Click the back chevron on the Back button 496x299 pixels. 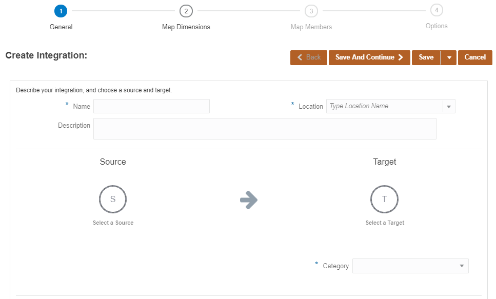[x=300, y=57]
